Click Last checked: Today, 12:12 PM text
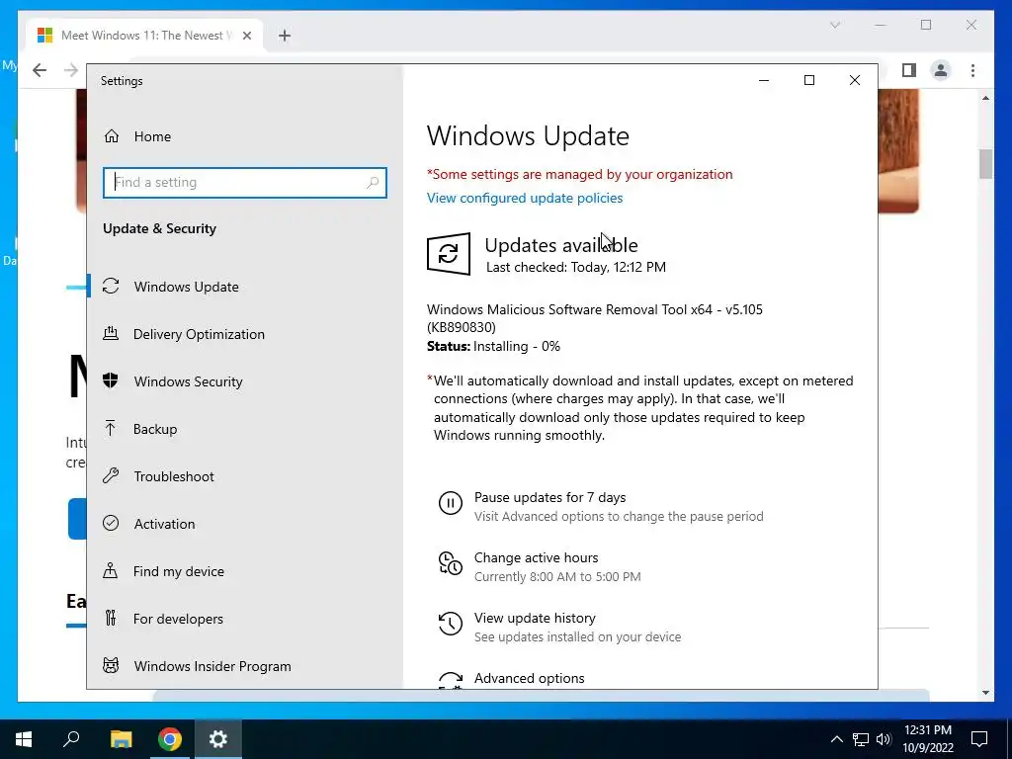The image size is (1012, 759). pos(576,267)
